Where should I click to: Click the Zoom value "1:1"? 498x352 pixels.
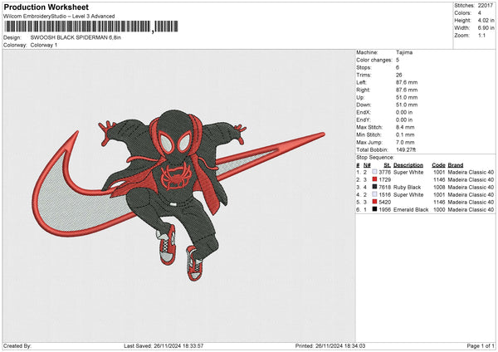point(481,35)
